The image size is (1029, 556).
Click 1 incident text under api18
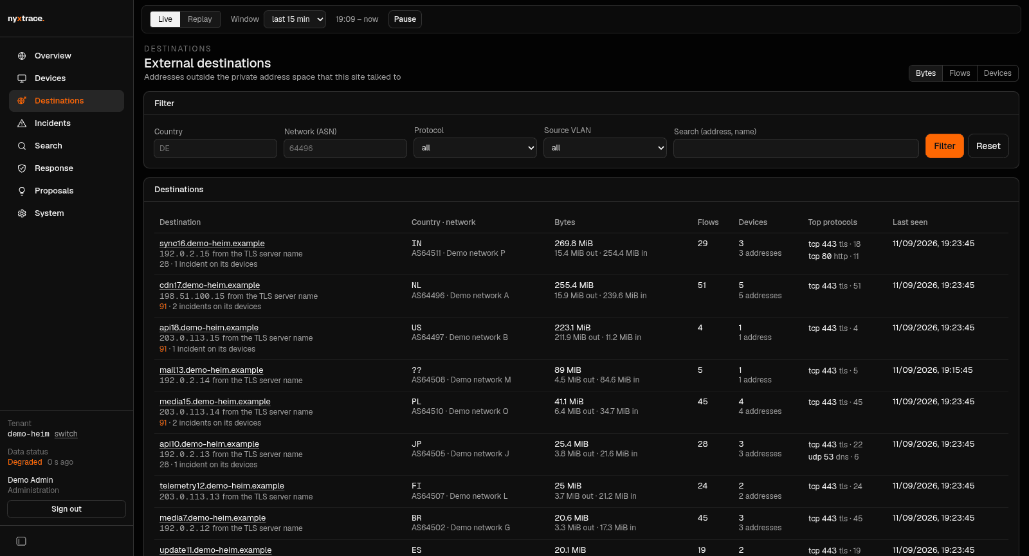click(x=214, y=349)
